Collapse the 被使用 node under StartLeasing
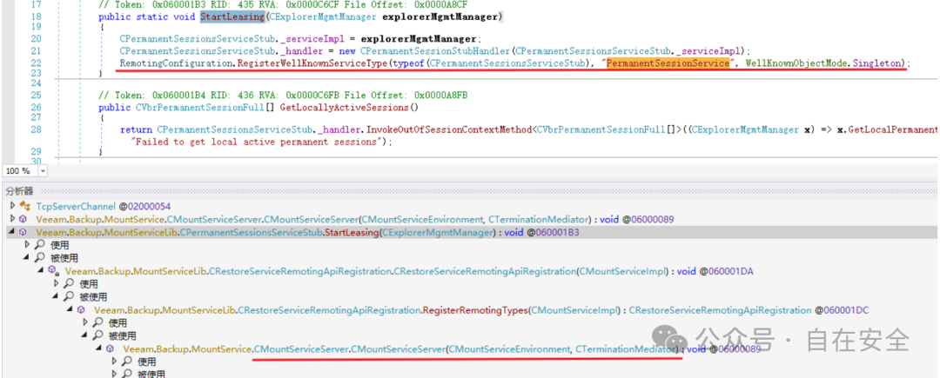This screenshot has width=940, height=378. pyautogui.click(x=26, y=258)
